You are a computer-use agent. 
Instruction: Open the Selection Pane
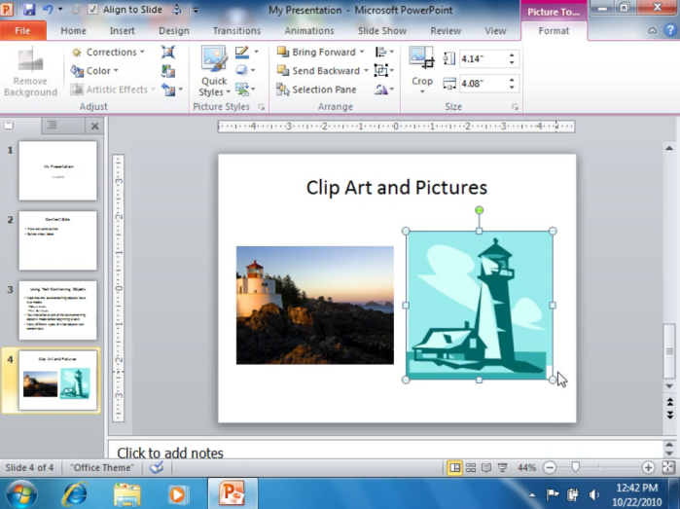point(316,90)
